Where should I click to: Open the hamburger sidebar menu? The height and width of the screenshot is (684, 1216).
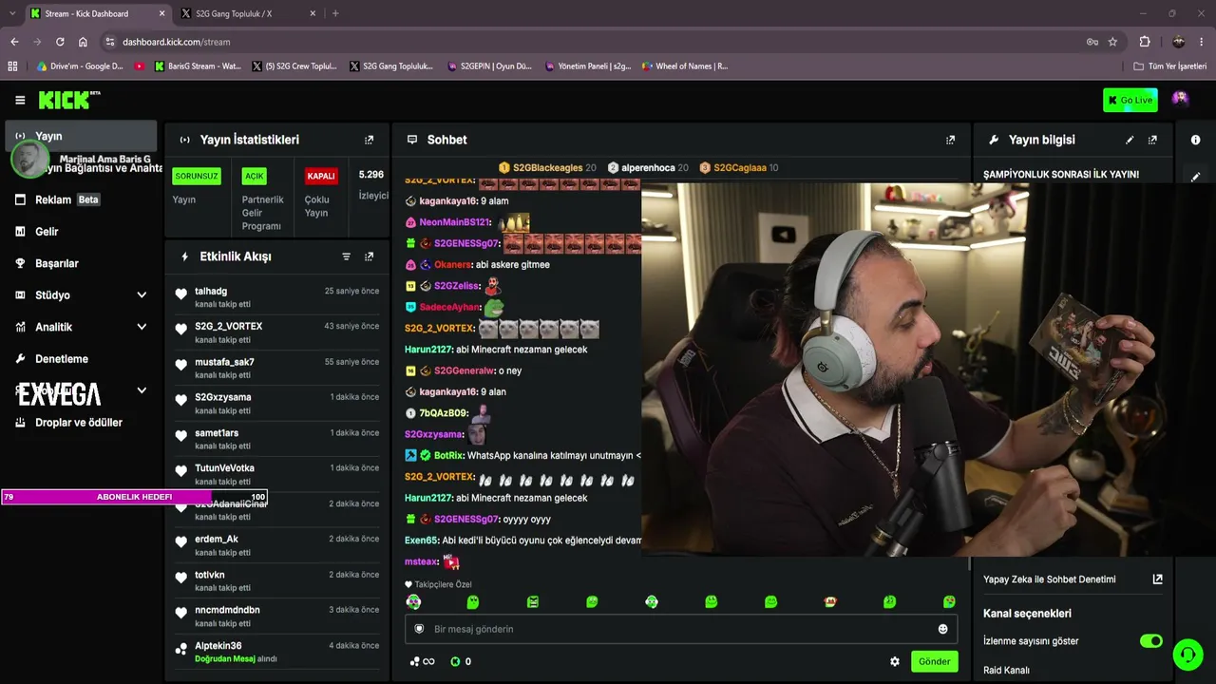click(x=20, y=100)
